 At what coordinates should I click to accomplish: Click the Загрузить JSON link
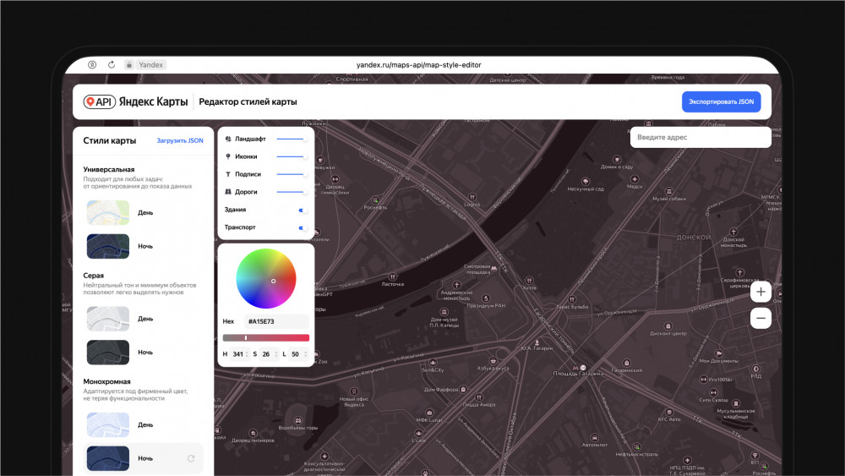pyautogui.click(x=180, y=140)
